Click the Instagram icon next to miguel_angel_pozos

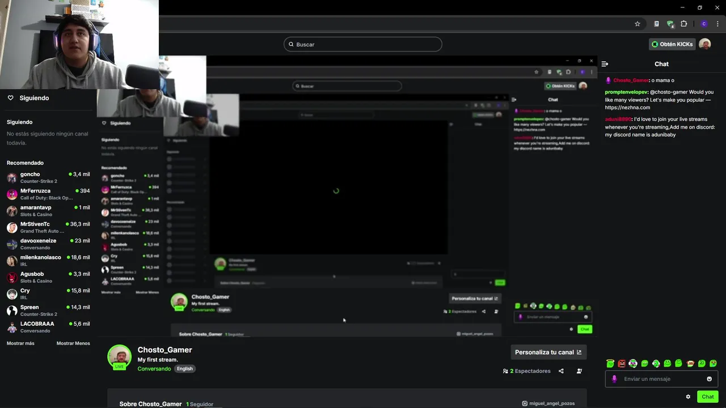525,403
